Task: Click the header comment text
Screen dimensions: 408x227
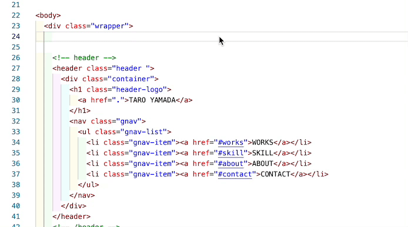Action: (x=84, y=58)
